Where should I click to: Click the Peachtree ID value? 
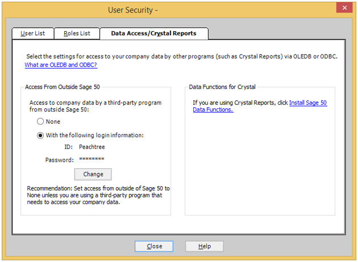click(92, 147)
